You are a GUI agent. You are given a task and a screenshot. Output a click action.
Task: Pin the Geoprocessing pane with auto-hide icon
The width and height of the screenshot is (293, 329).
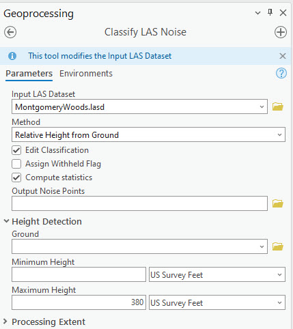coord(270,12)
